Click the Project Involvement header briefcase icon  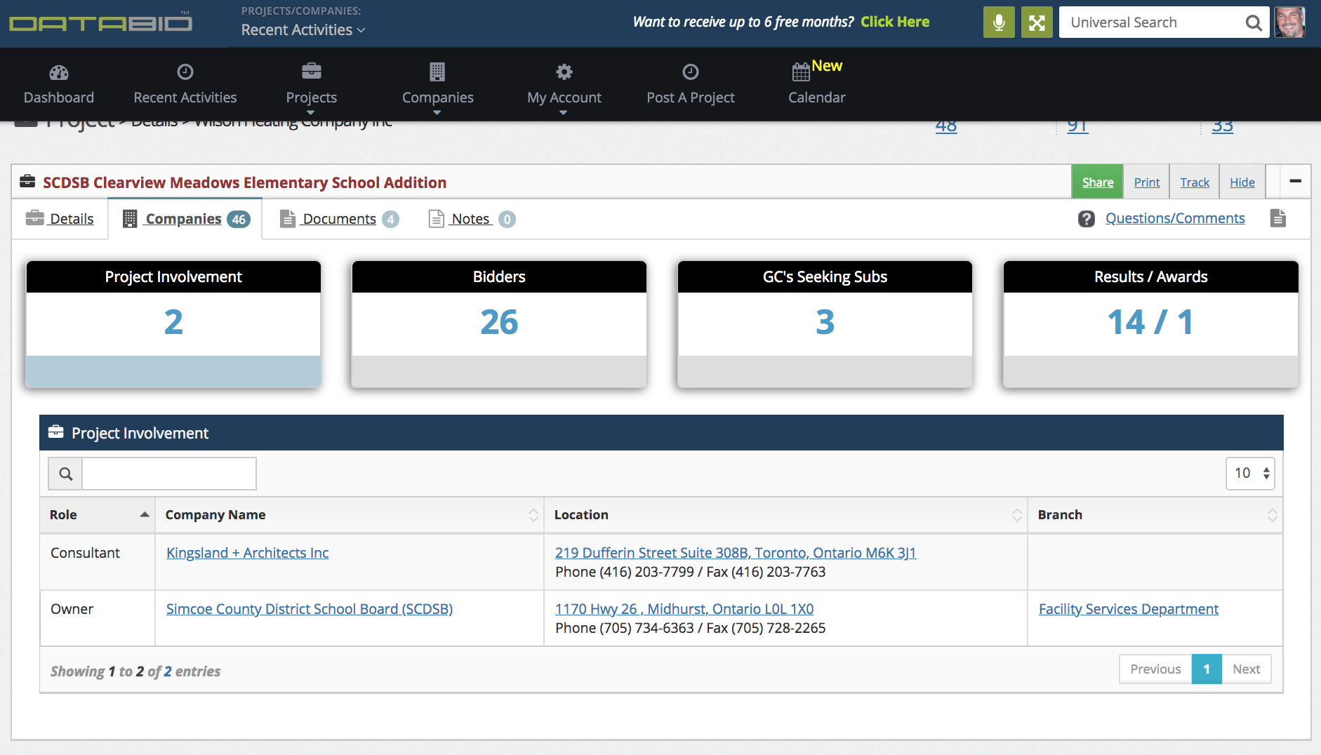[56, 432]
